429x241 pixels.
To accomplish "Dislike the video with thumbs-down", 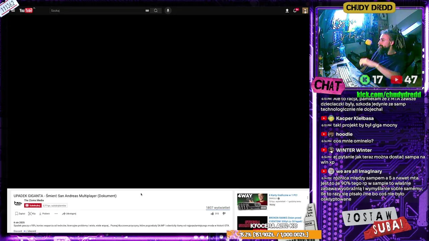I will [x=224, y=214].
